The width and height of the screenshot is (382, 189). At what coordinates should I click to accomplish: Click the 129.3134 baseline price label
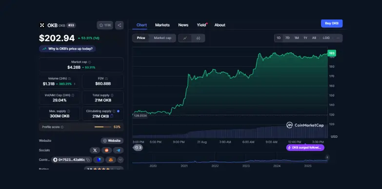click(140, 116)
